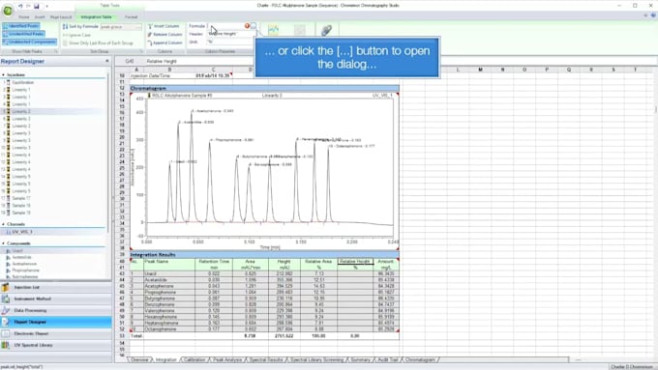Click the vertical scrollbar of the spreadsheet

point(656,210)
